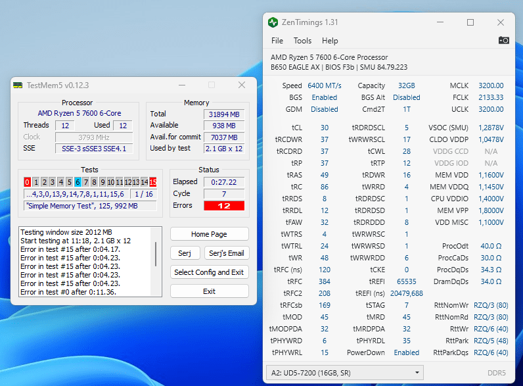Click the MCLK value 3200.00
Screen dimensions: 523x386
[x=491, y=85]
